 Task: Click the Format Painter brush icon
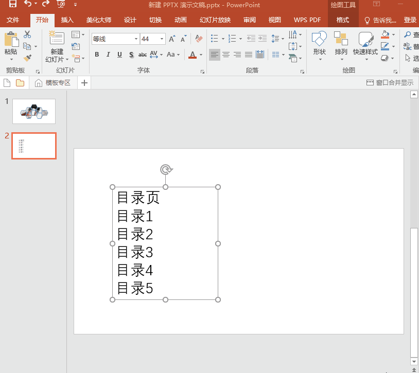click(27, 58)
